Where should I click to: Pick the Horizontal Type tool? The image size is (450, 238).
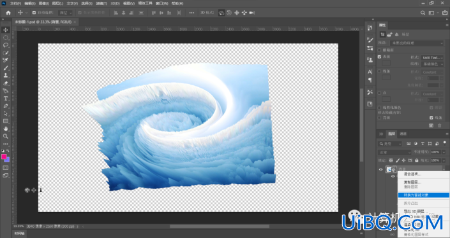click(6, 99)
